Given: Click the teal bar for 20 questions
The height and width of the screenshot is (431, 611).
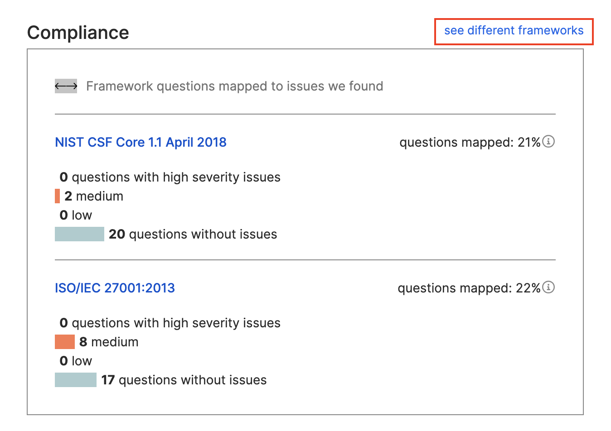Looking at the screenshot, I should (79, 234).
